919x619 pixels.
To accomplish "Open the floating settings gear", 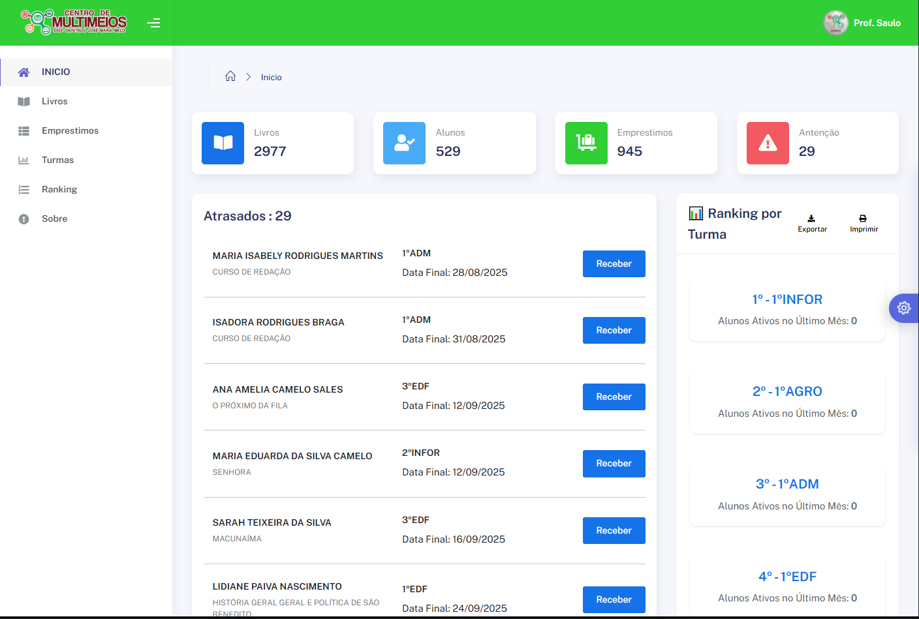I will coord(904,308).
